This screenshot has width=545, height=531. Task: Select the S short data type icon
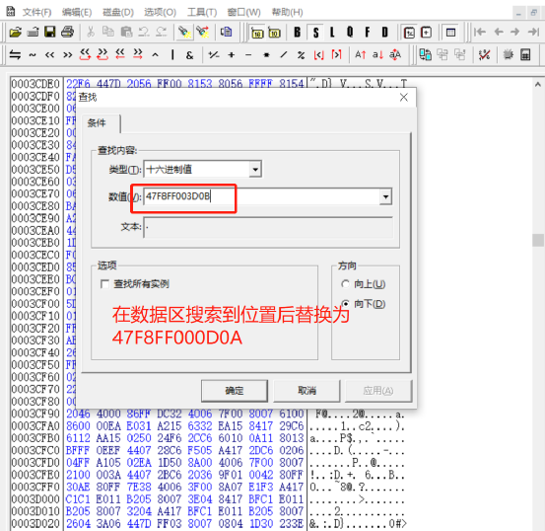(315, 33)
